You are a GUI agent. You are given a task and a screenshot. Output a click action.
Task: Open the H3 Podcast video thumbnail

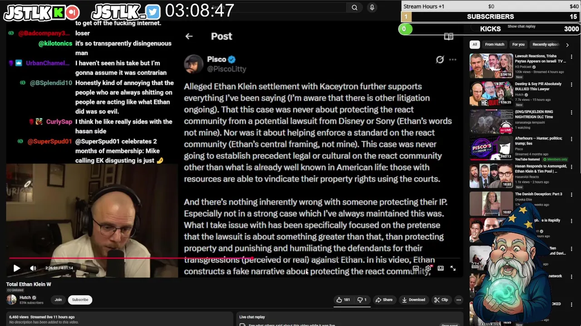click(x=491, y=66)
